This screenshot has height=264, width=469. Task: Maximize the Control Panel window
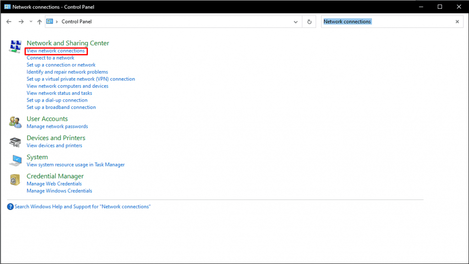(x=440, y=6)
